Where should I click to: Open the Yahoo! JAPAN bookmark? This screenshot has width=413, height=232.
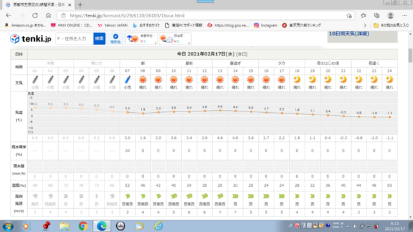click(x=112, y=25)
